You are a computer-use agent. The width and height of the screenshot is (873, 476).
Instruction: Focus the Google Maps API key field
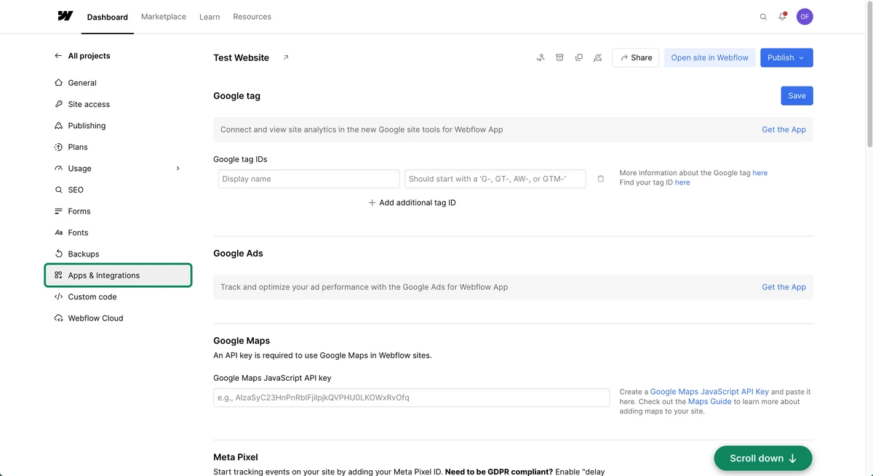point(411,398)
